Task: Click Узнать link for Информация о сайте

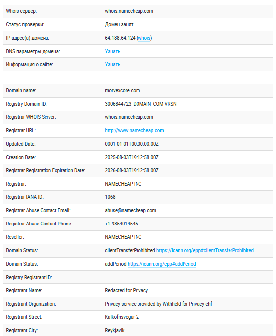Action: click(x=113, y=64)
